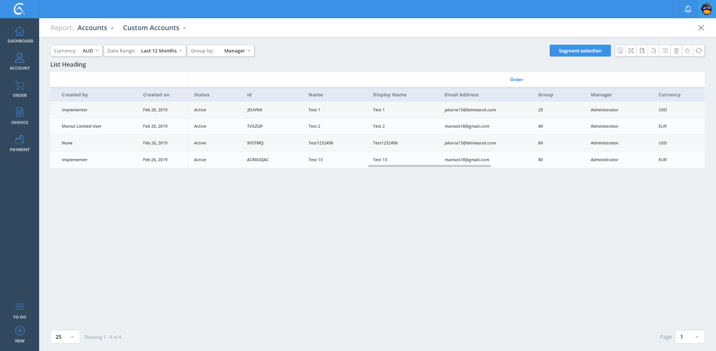
Task: Click the selection cursor toolbar icon
Action: (620, 51)
